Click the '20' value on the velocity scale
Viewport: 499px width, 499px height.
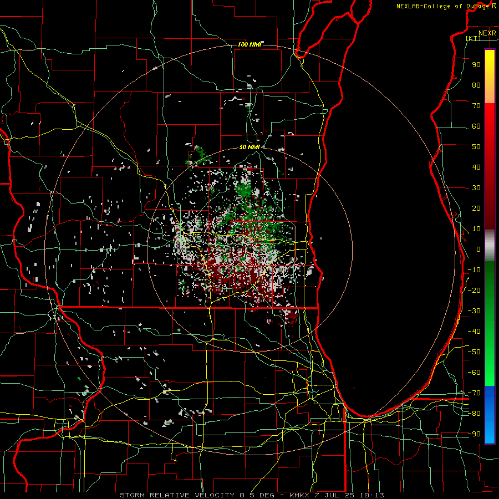(x=476, y=208)
